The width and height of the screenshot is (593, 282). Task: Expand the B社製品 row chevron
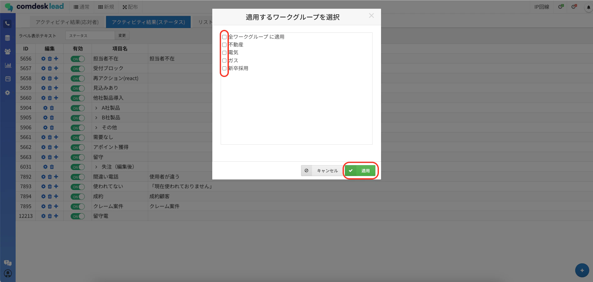[96, 117]
